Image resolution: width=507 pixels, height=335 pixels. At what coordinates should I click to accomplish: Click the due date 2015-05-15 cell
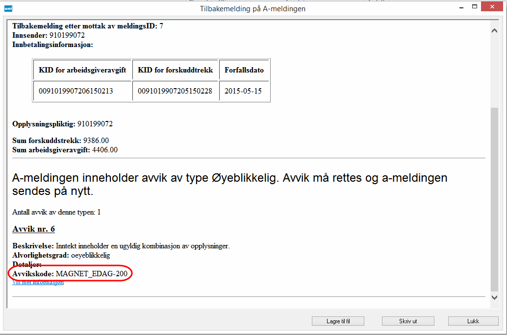point(244,91)
